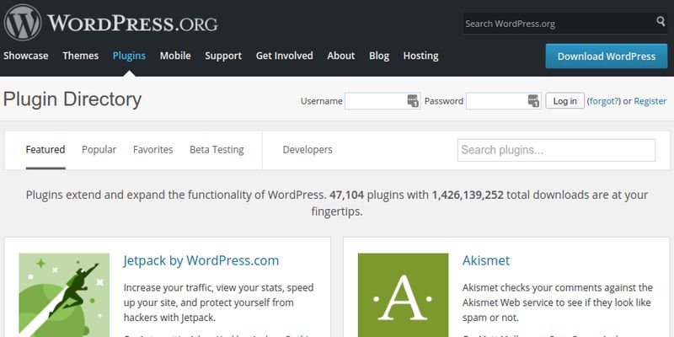Click the Download WordPress button
674x337 pixels.
[606, 56]
